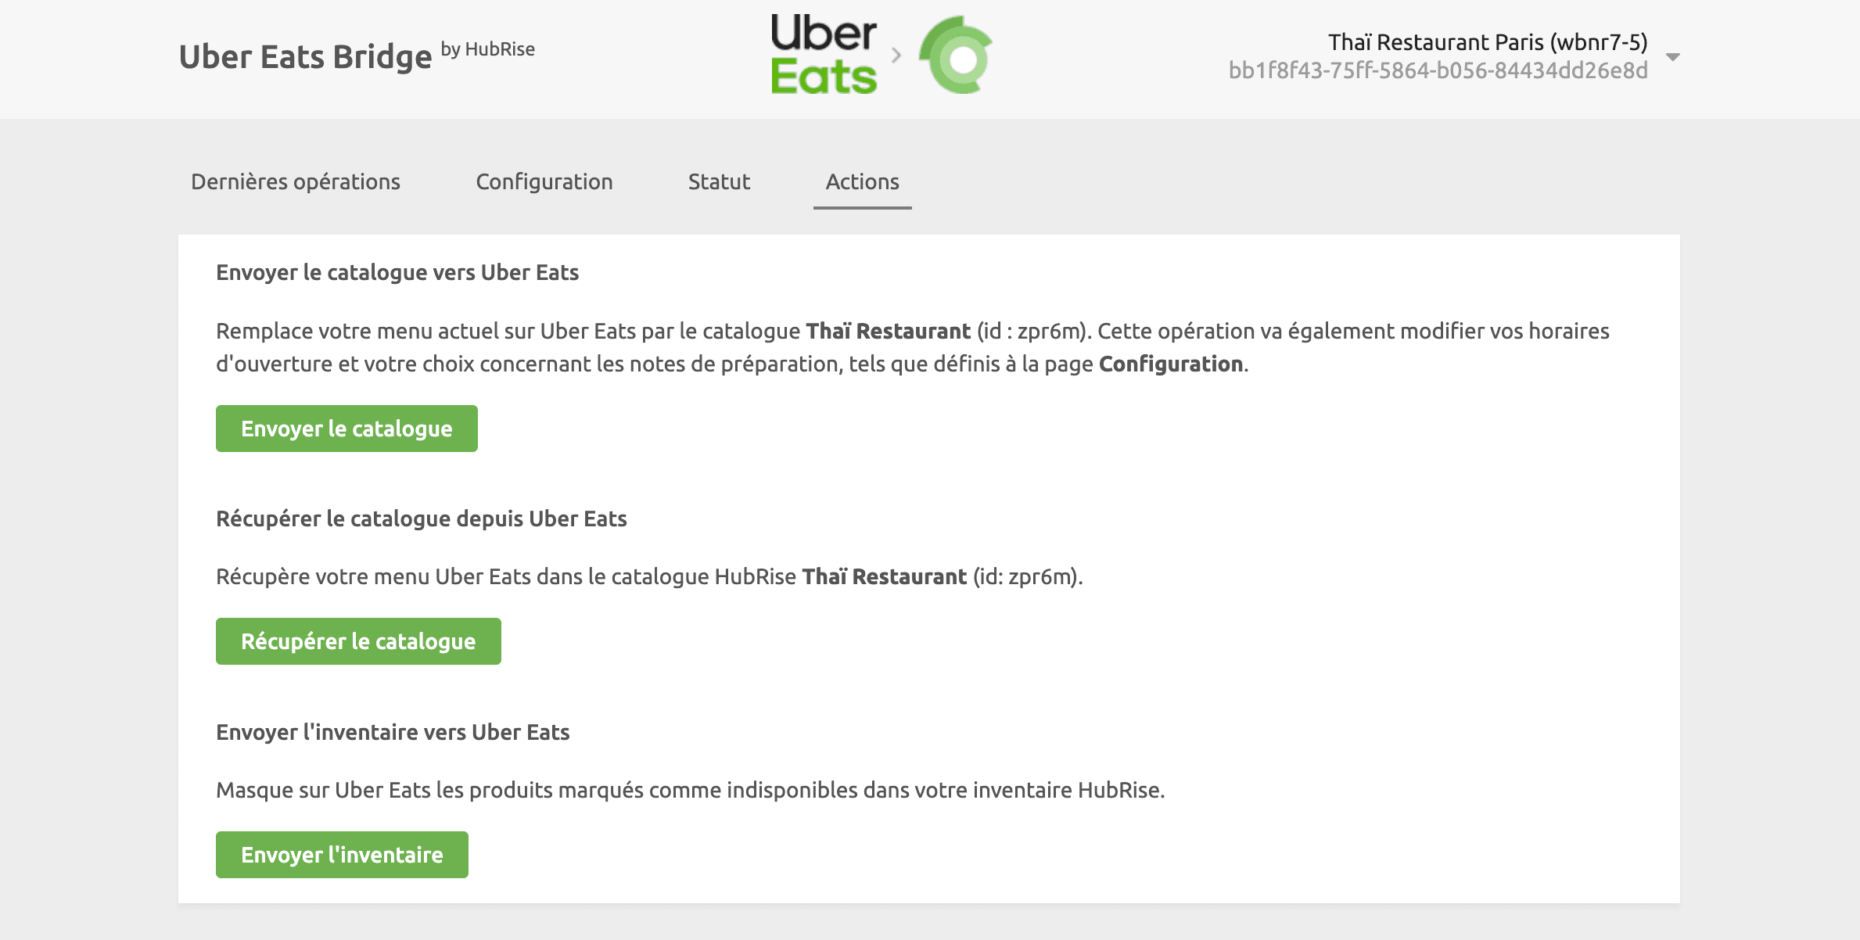Click the Uber Eats Bridge title
The image size is (1860, 940).
click(x=305, y=57)
